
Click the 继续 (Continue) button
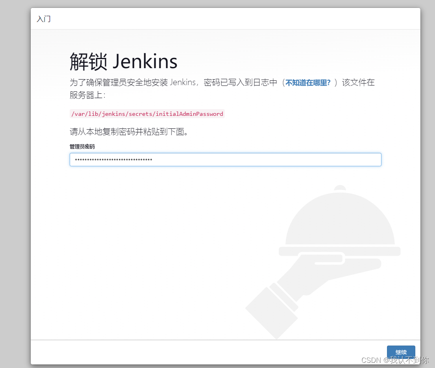pos(401,352)
